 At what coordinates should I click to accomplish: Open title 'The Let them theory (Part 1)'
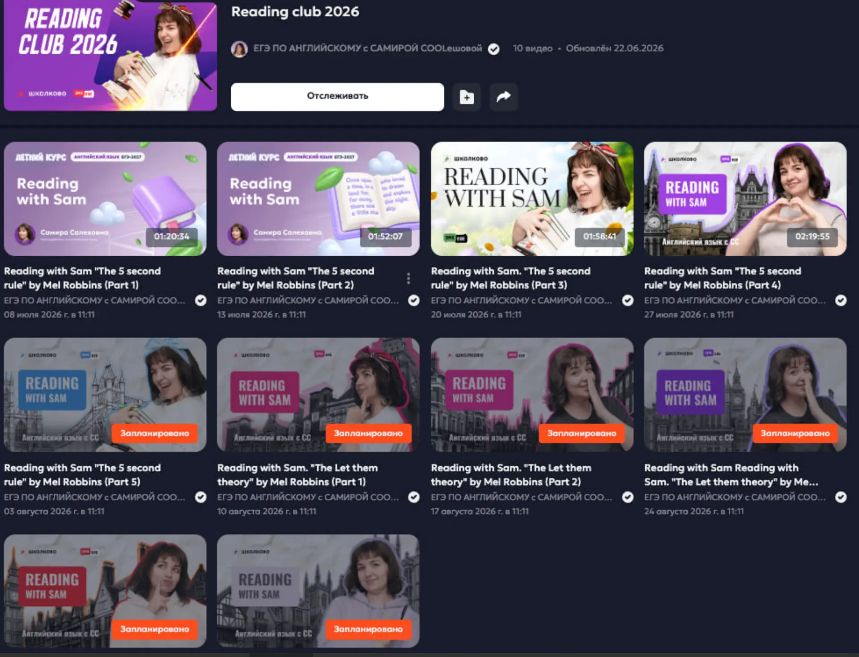[298, 475]
